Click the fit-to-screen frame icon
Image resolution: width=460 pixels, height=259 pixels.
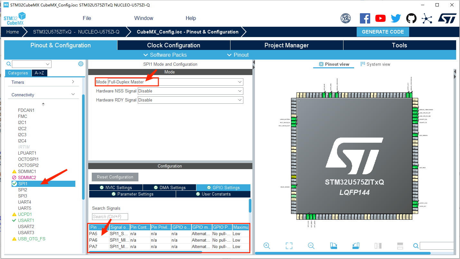pos(289,246)
